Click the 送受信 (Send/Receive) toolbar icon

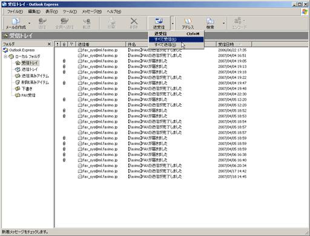tap(159, 24)
